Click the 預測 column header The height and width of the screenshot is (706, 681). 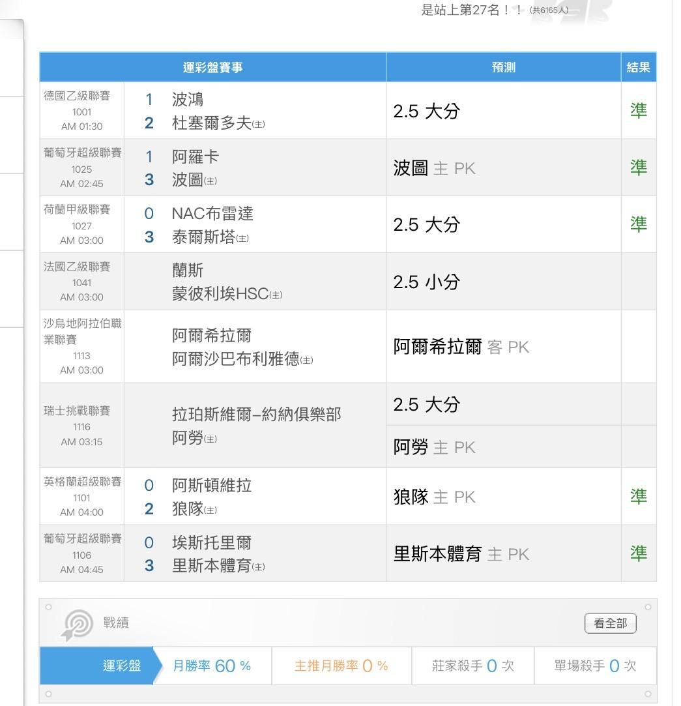click(x=503, y=67)
